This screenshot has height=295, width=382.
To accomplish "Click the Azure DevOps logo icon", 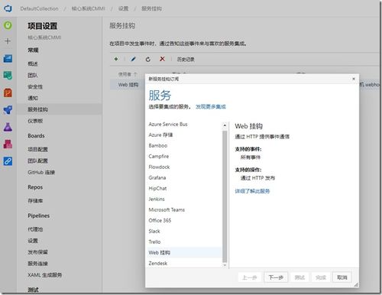I will (8, 8).
